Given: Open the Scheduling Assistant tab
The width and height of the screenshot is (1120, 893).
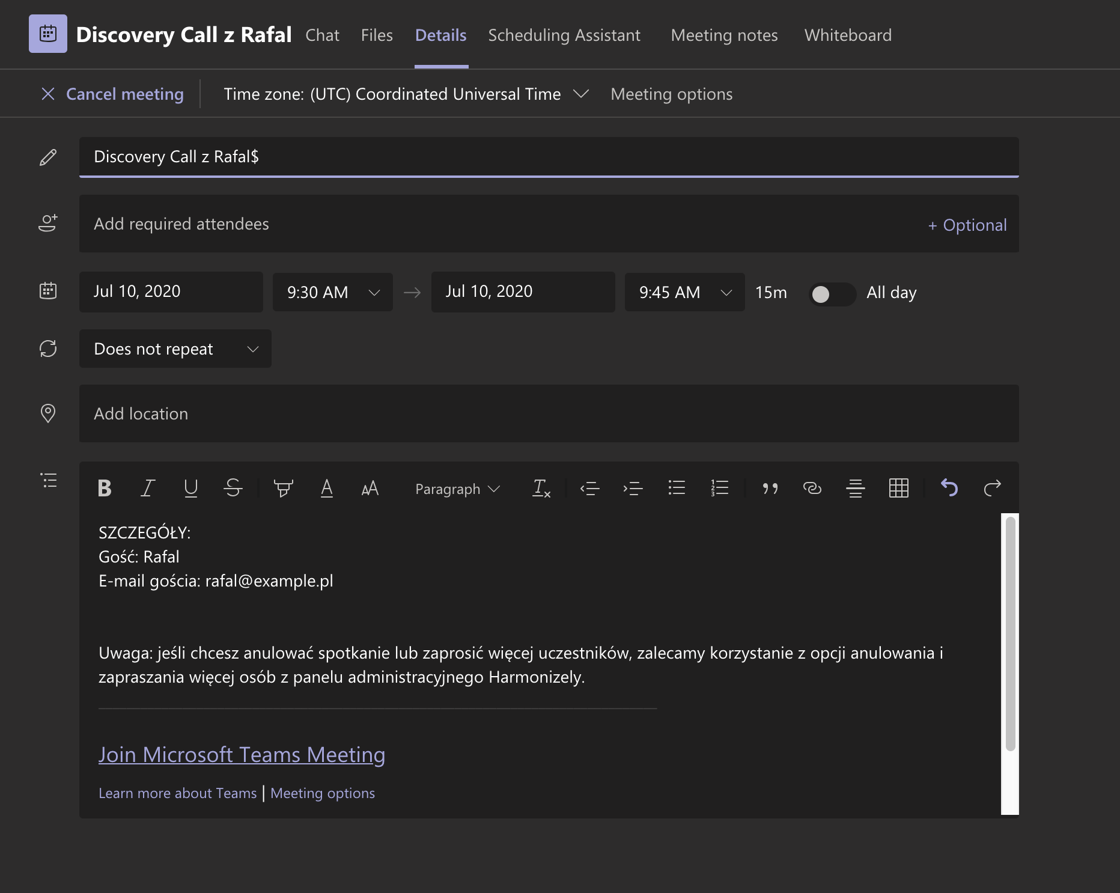Looking at the screenshot, I should point(564,35).
